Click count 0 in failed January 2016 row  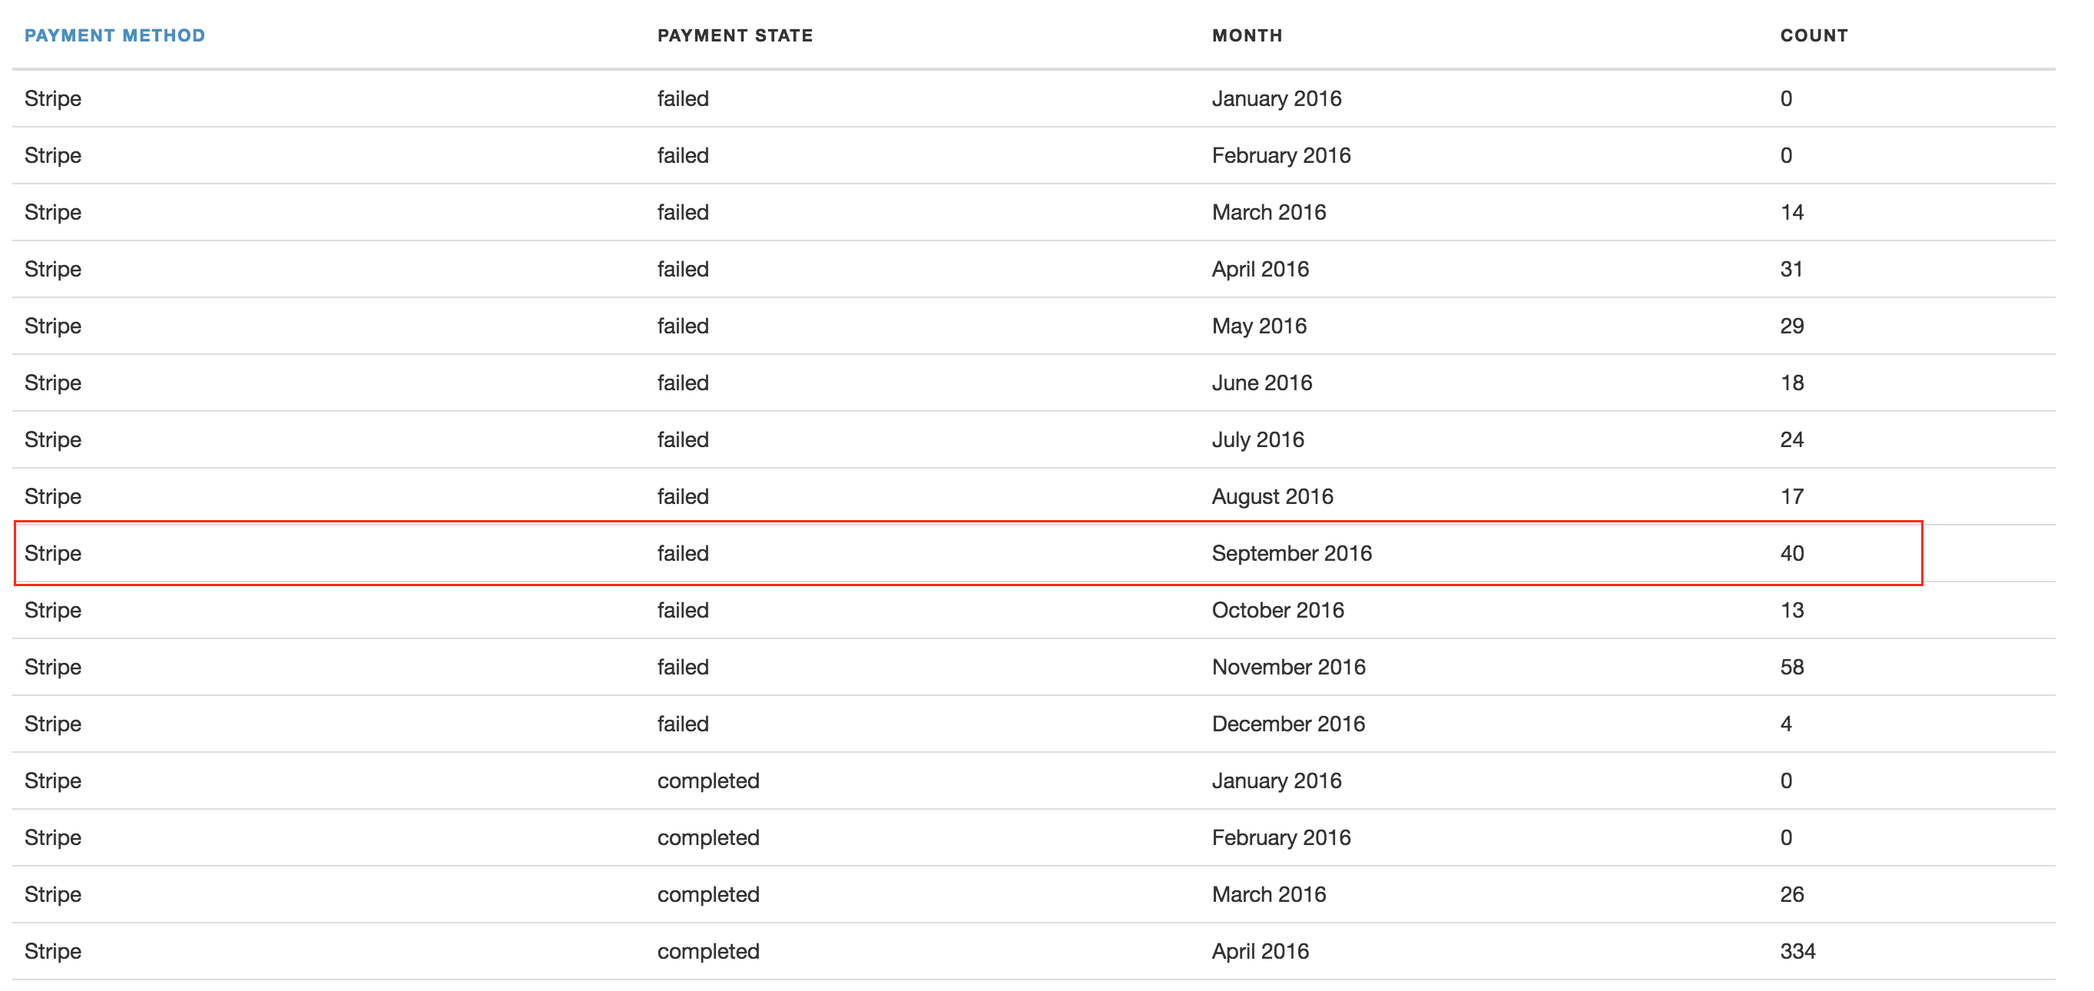[x=1786, y=98]
